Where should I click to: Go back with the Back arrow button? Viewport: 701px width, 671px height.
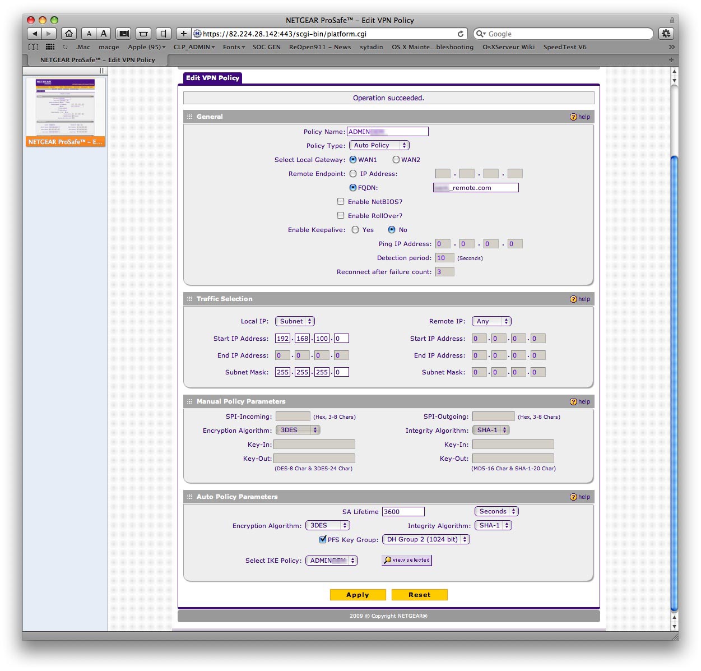pyautogui.click(x=34, y=34)
